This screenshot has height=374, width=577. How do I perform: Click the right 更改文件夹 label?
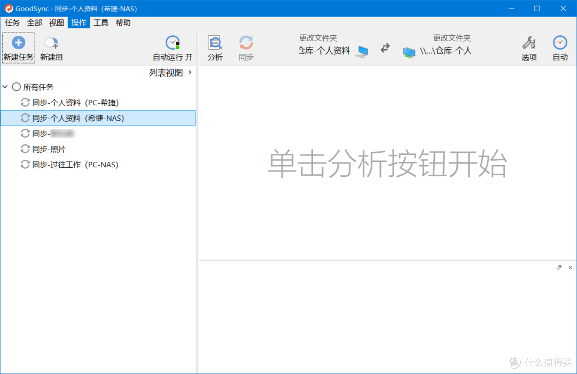(451, 38)
